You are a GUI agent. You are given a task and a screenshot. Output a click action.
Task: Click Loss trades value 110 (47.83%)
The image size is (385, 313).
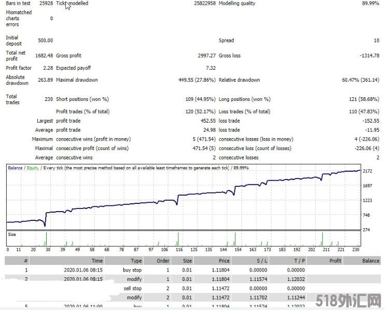pos(364,112)
